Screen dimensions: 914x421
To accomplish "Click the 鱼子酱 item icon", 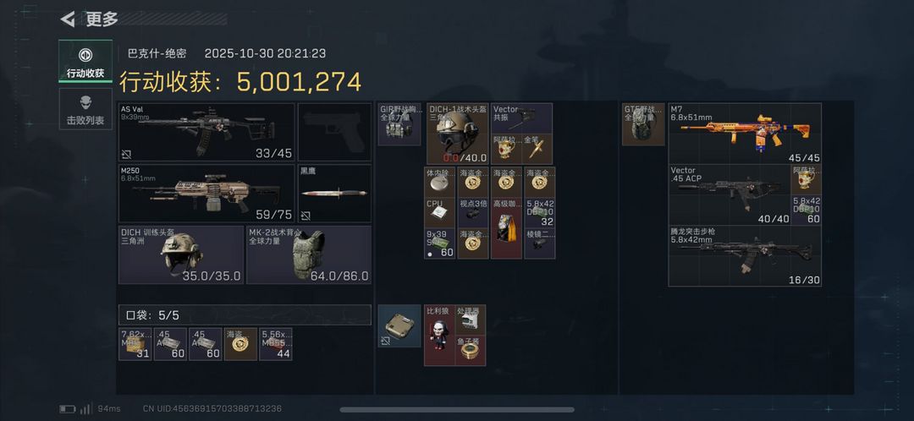I will [x=471, y=351].
